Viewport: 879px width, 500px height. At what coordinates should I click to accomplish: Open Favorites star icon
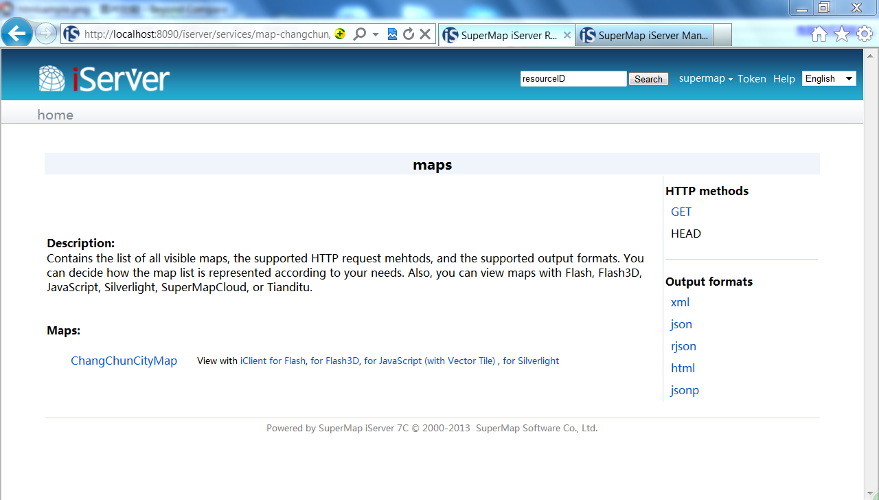[x=842, y=34]
